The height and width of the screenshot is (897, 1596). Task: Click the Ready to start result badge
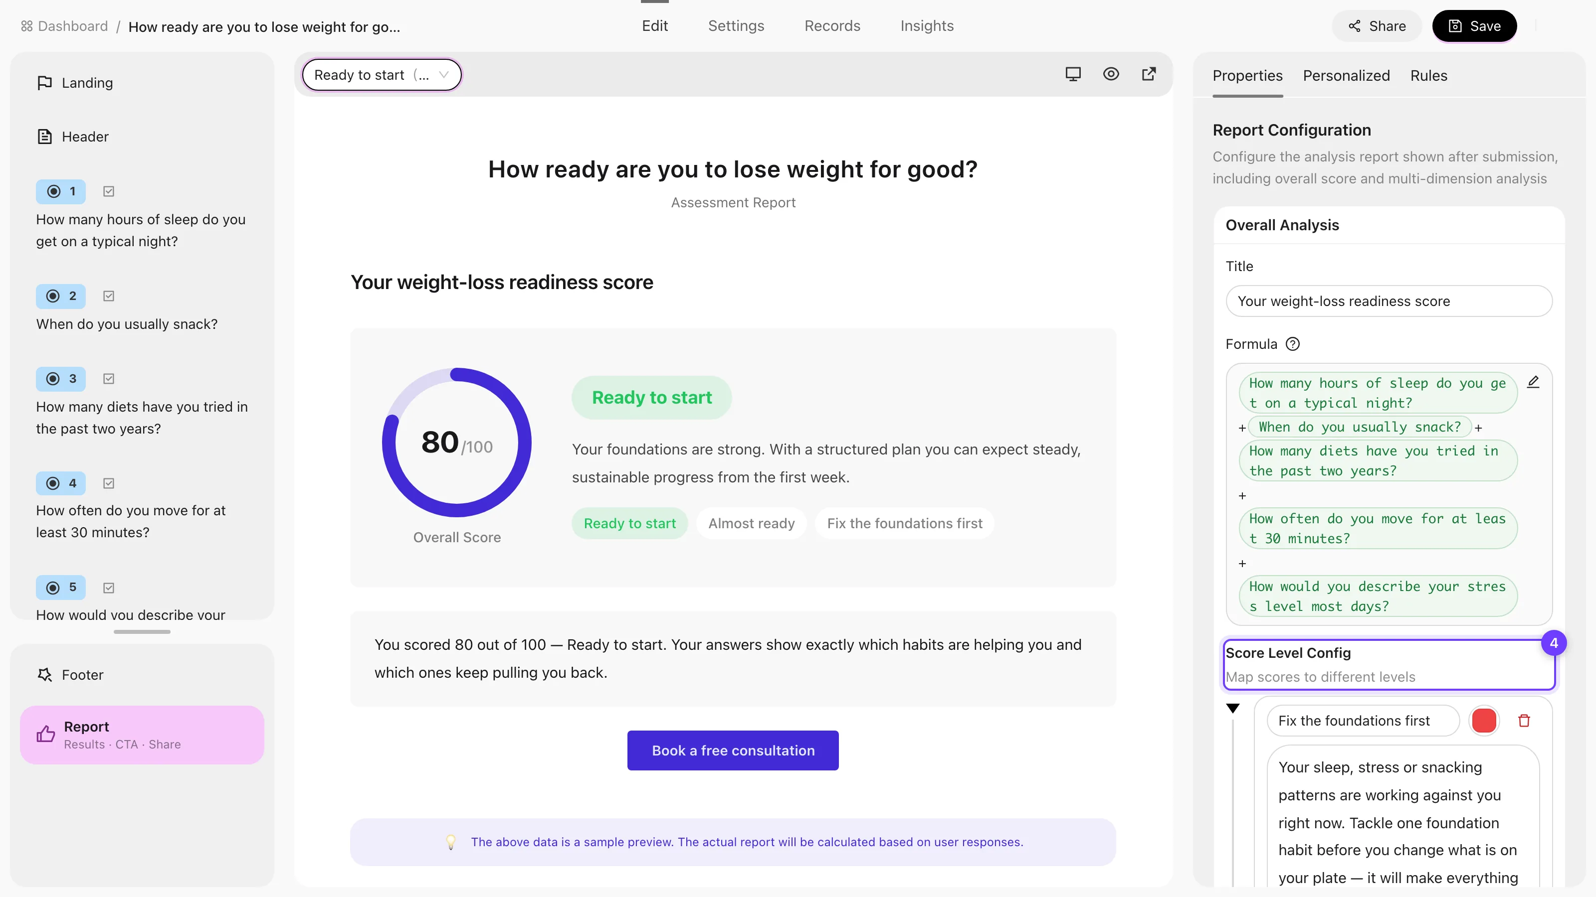tap(651, 398)
